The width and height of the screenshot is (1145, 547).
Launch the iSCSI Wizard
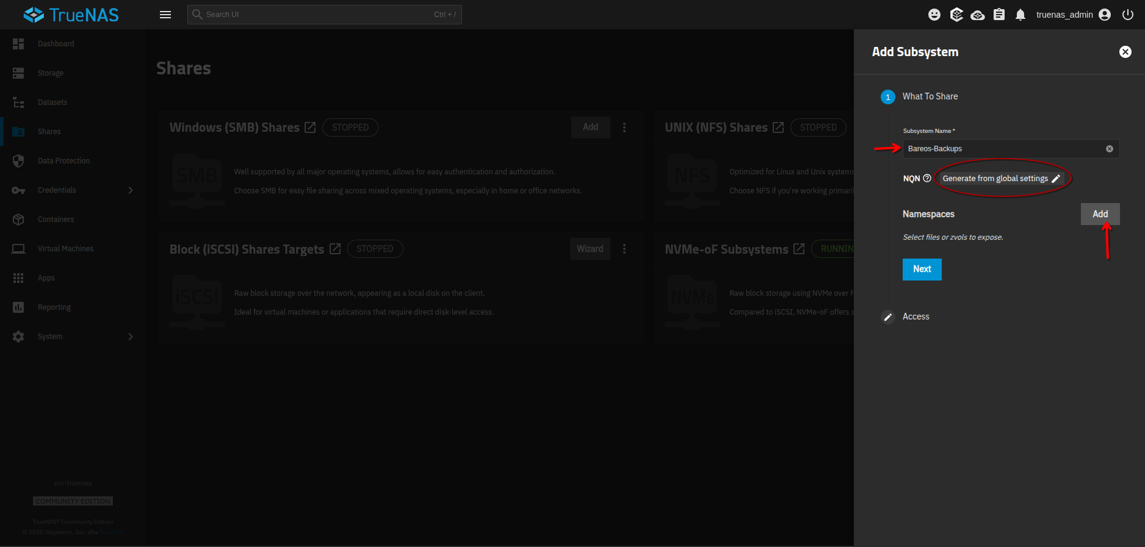(x=590, y=249)
